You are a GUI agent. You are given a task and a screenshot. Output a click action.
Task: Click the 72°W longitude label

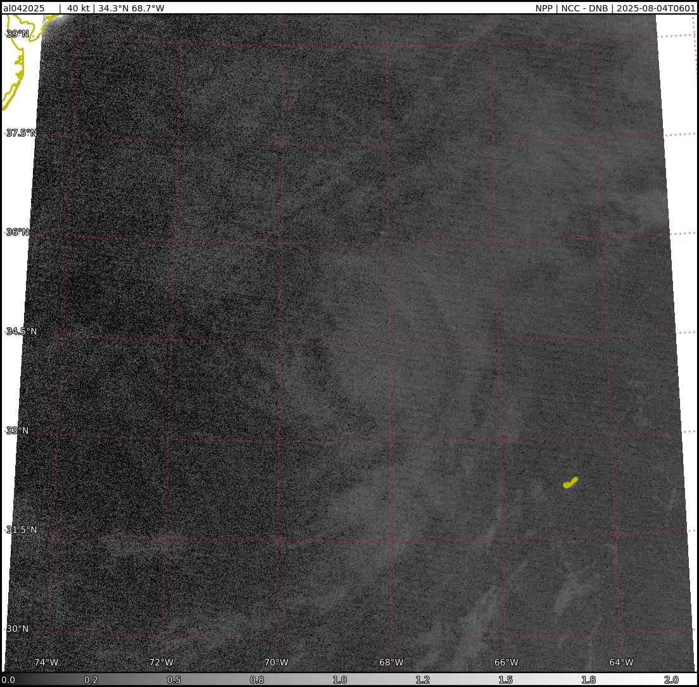click(161, 662)
